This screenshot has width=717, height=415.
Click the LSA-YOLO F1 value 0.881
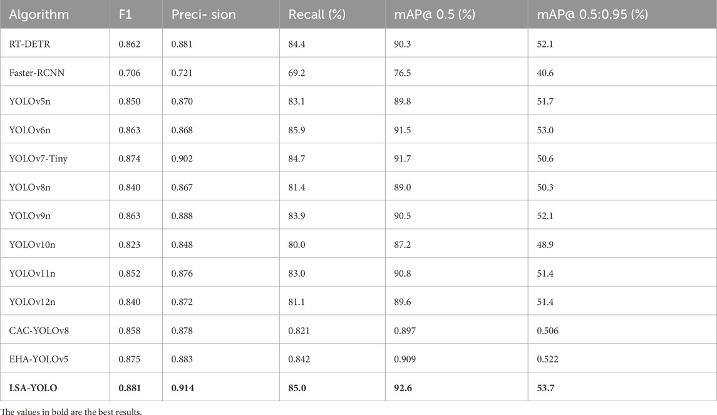point(130,388)
